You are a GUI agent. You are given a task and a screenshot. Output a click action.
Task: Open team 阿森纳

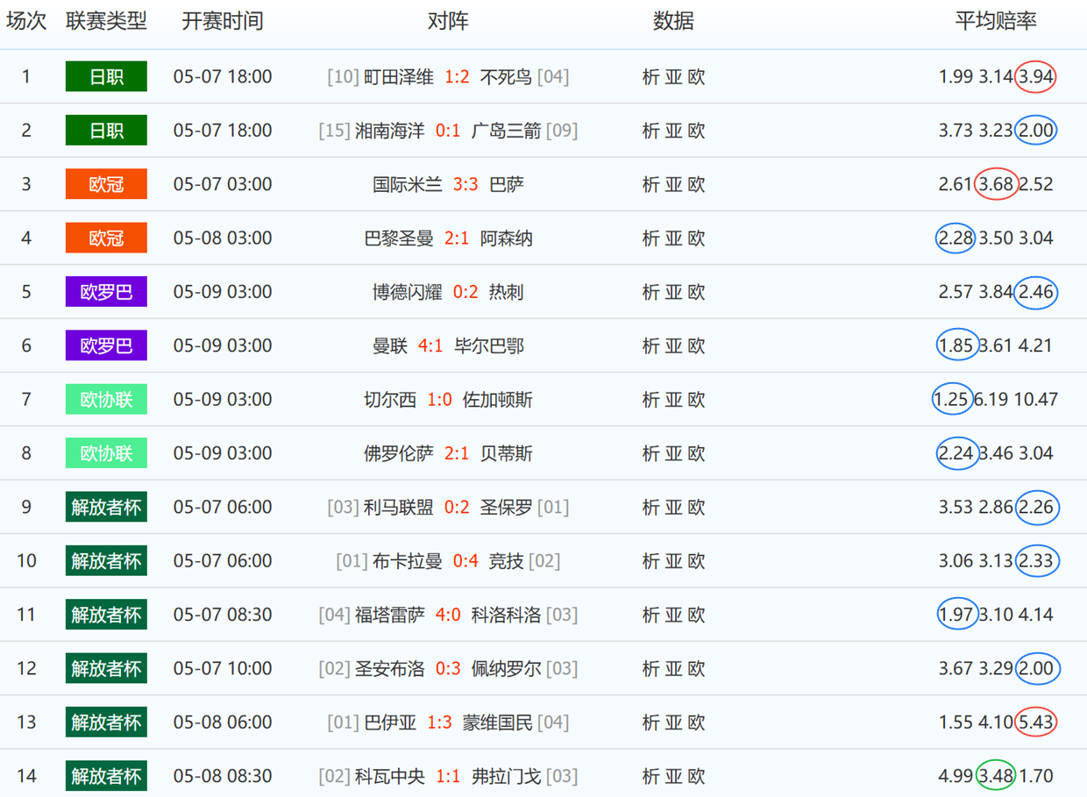(507, 238)
